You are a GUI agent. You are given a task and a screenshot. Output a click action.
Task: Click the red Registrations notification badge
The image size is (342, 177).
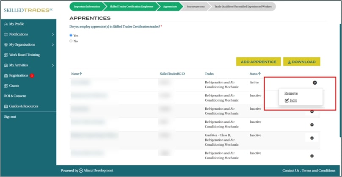click(32, 76)
